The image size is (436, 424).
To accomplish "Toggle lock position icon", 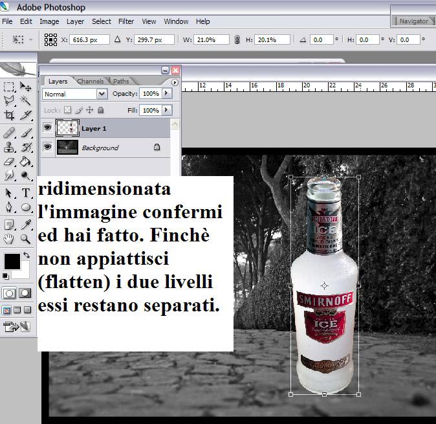I will tap(89, 110).
